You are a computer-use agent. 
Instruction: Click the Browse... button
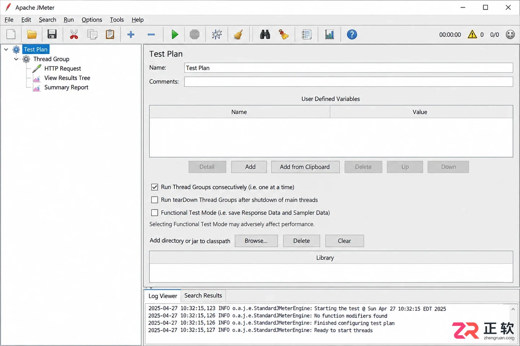[x=256, y=241]
